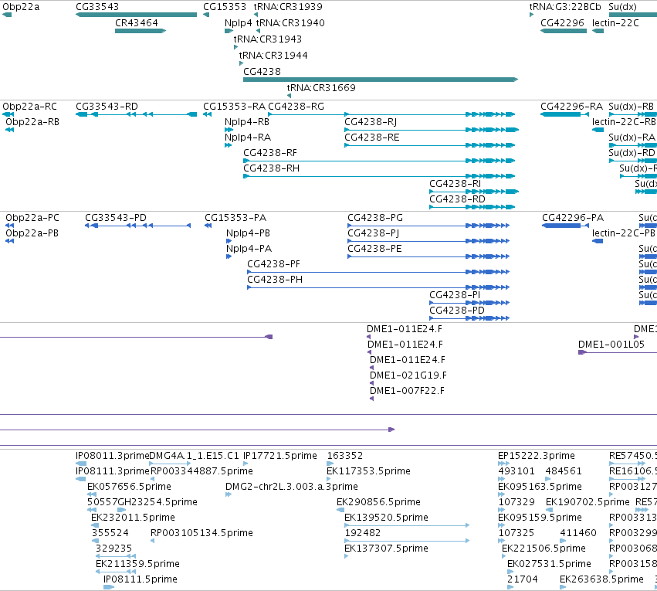Select the CG4238-PG protein line

[428, 226]
